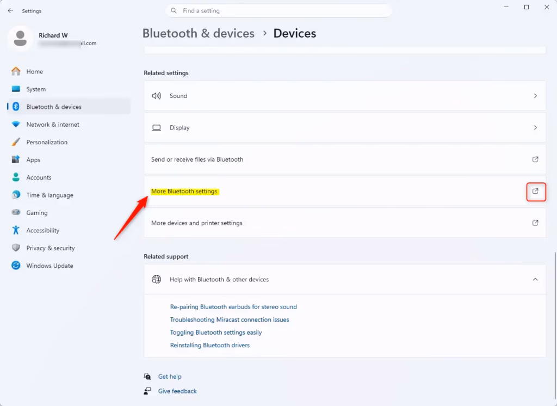Screen dimensions: 557x406
Task: Collapse Help with Bluetooth section
Action: 535,279
